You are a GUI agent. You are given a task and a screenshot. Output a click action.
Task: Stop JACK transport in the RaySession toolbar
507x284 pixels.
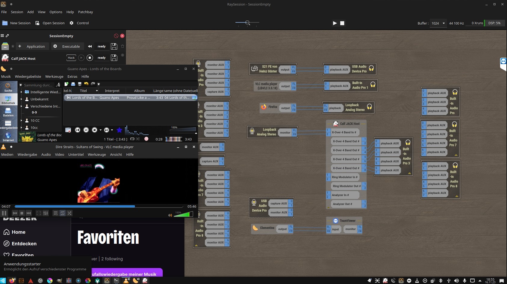pos(342,23)
